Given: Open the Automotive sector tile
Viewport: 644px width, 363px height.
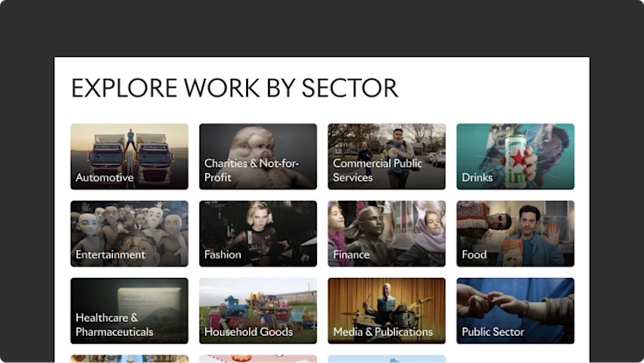Looking at the screenshot, I should (130, 157).
